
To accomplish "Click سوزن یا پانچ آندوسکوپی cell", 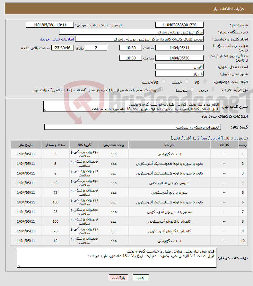I will point(169,192).
